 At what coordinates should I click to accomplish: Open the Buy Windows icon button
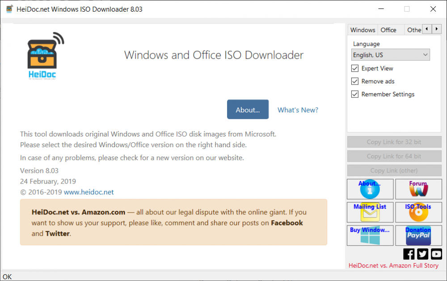click(370, 236)
